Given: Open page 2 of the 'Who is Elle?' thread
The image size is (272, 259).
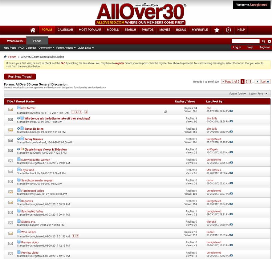Looking at the screenshot, I should 77,236.
